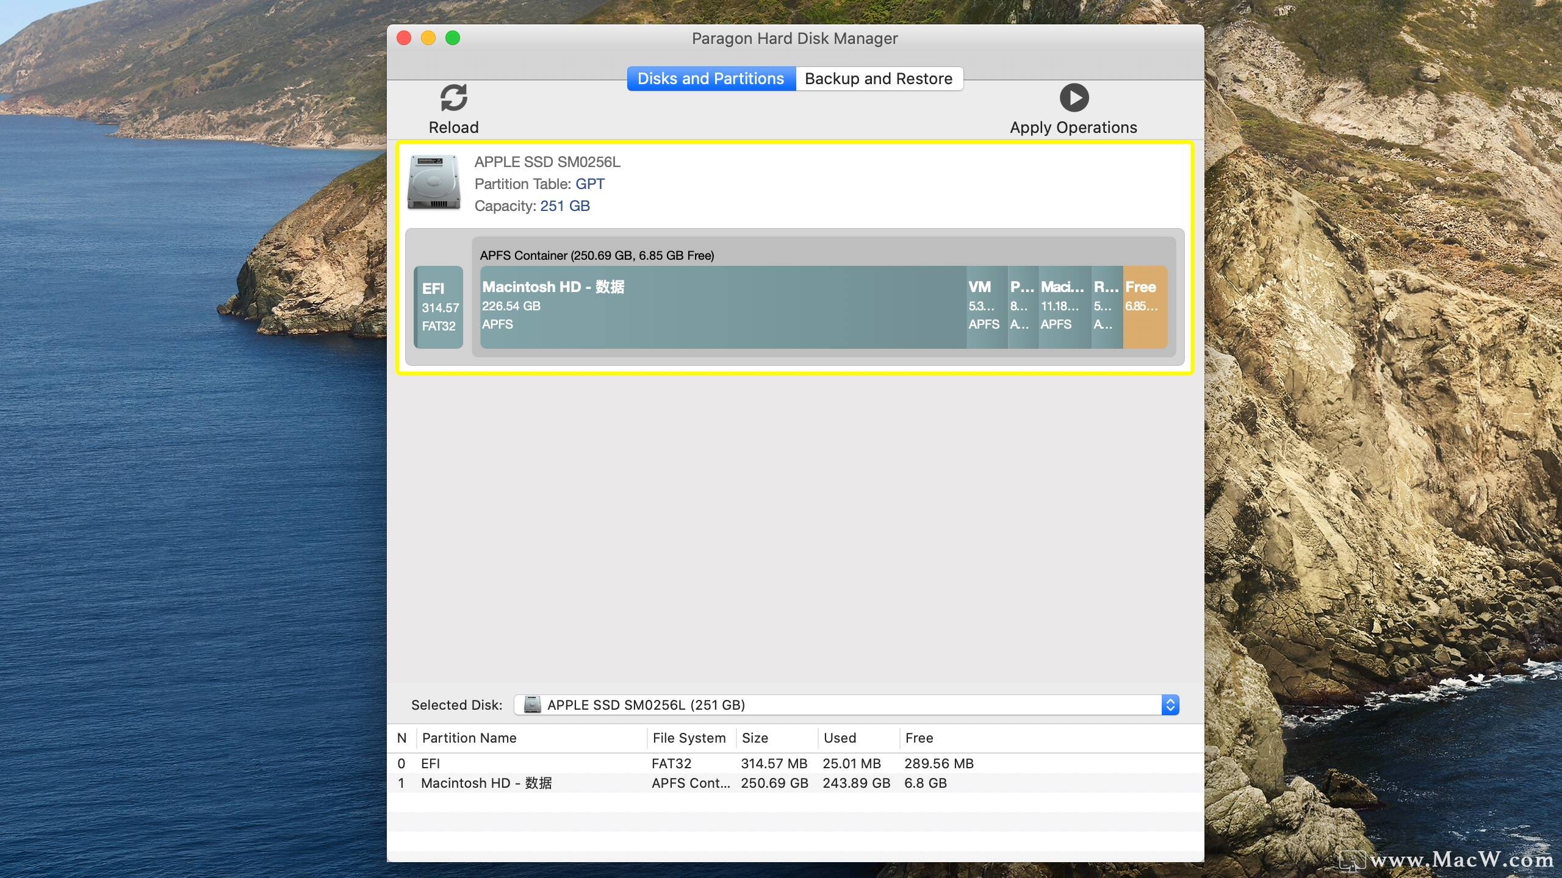The height and width of the screenshot is (878, 1562).
Task: Click the GPT partition table value
Action: tap(590, 184)
